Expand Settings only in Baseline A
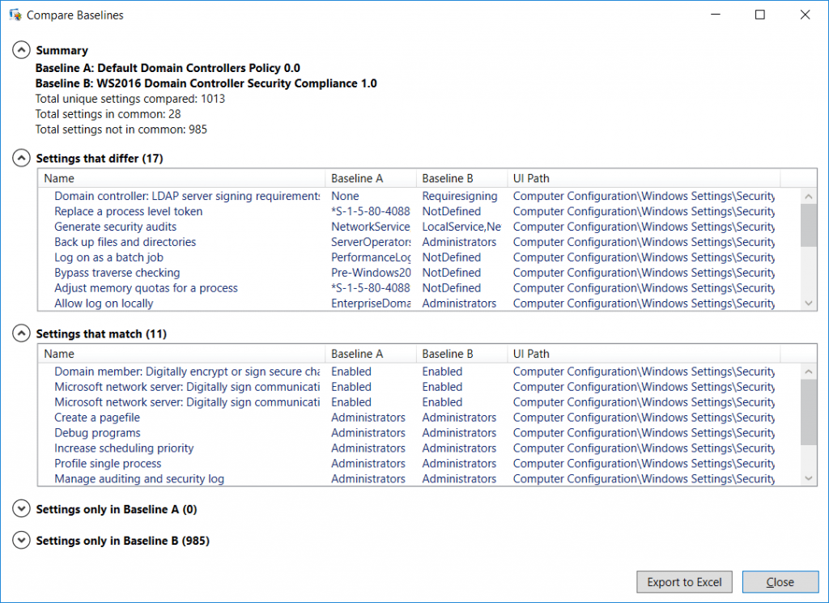829x603 pixels. pos(21,510)
